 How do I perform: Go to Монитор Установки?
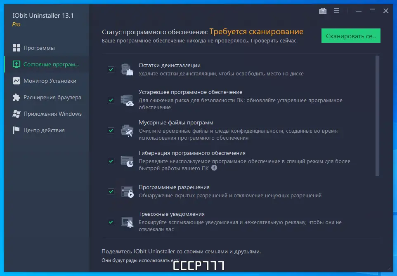click(47, 81)
